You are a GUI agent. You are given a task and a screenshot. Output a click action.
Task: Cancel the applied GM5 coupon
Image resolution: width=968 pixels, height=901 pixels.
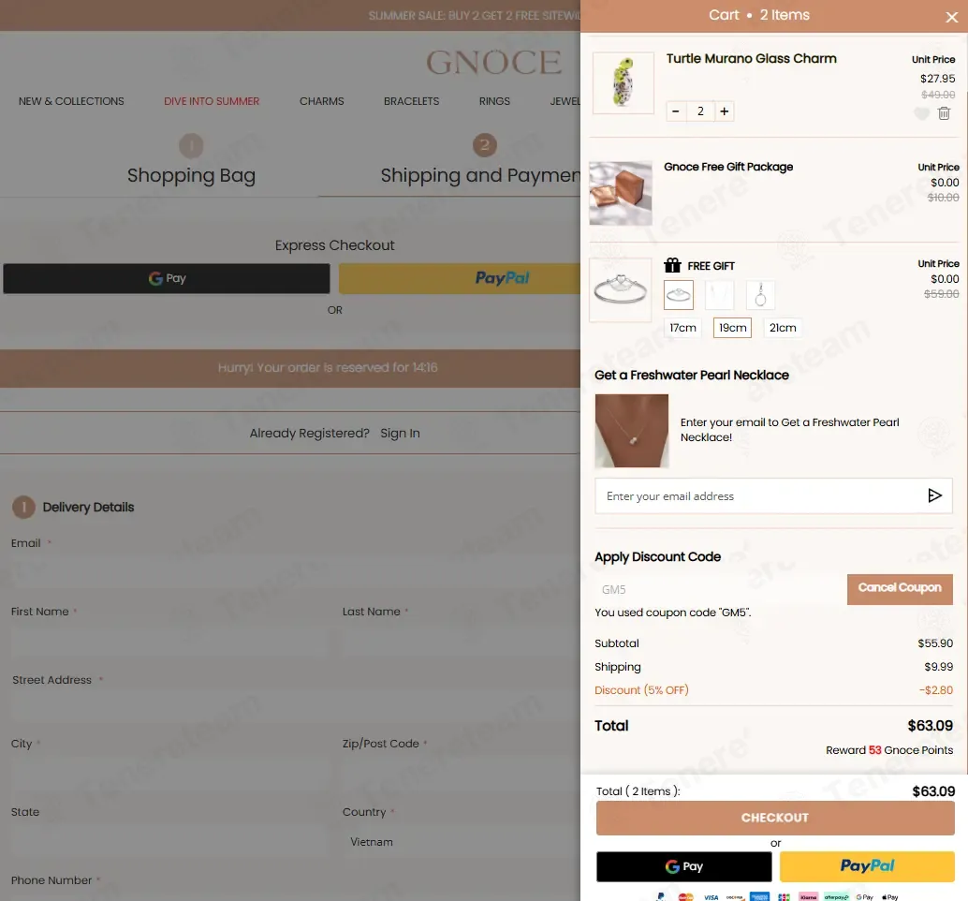900,589
